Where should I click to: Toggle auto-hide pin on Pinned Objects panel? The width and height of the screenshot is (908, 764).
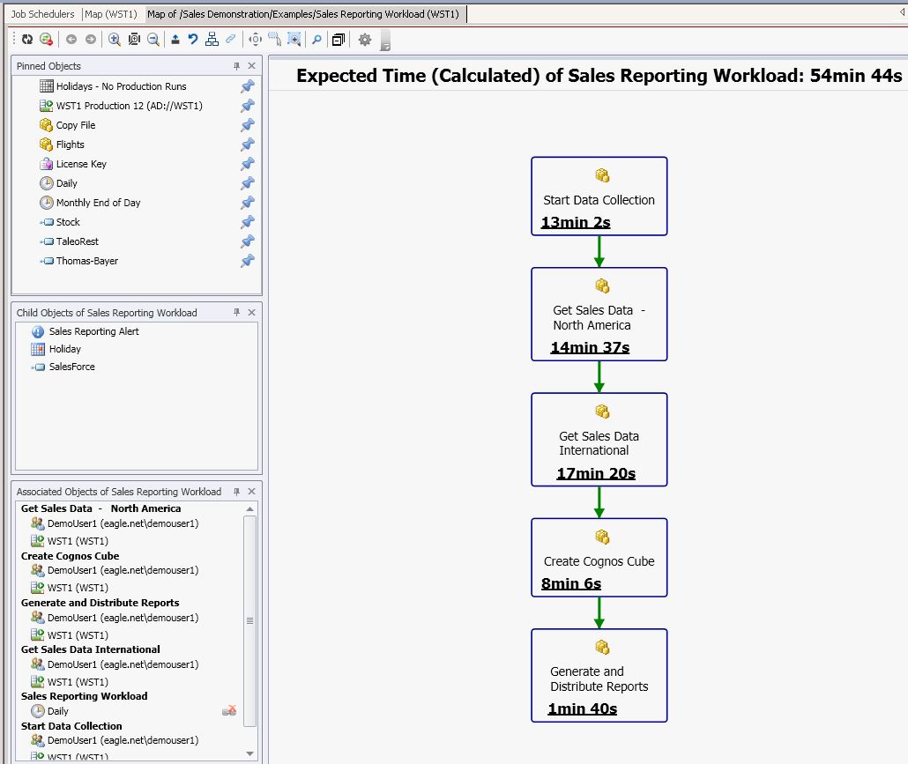click(x=236, y=66)
